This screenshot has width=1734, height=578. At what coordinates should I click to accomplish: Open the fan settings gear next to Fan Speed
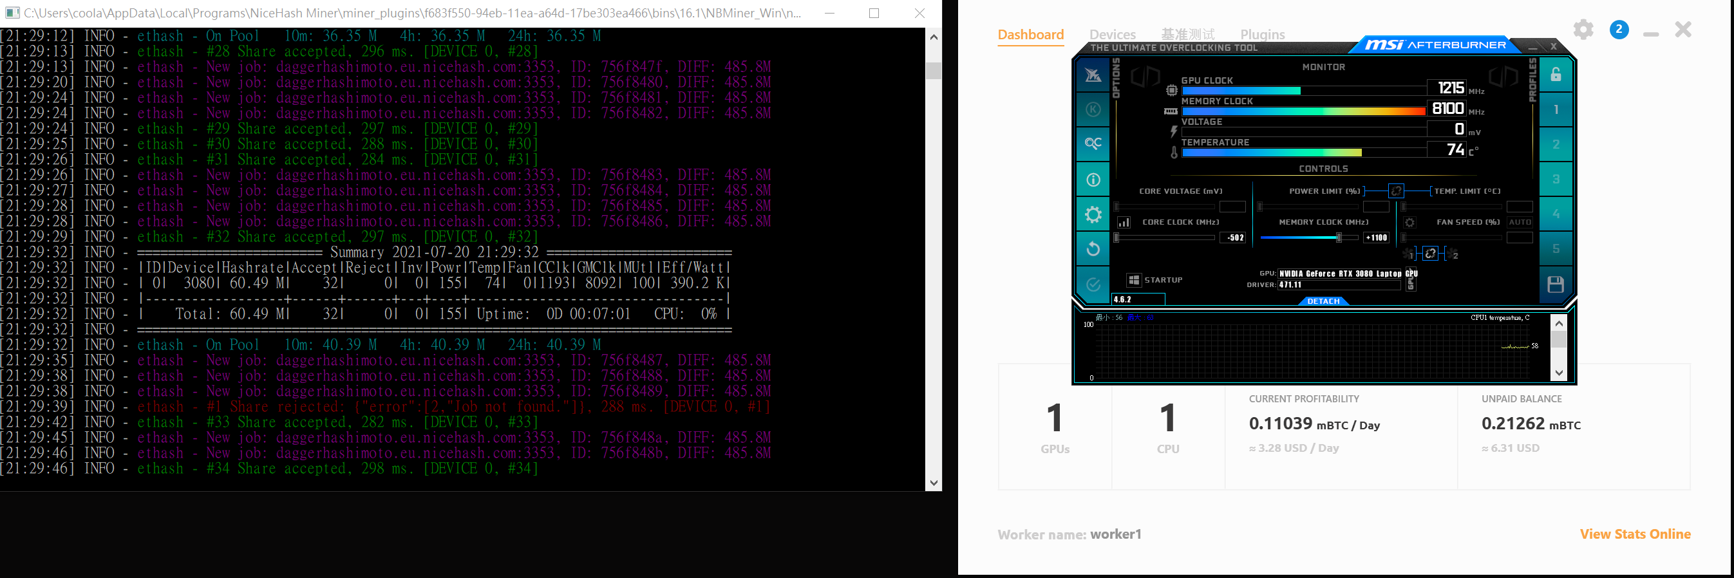[x=1409, y=222]
